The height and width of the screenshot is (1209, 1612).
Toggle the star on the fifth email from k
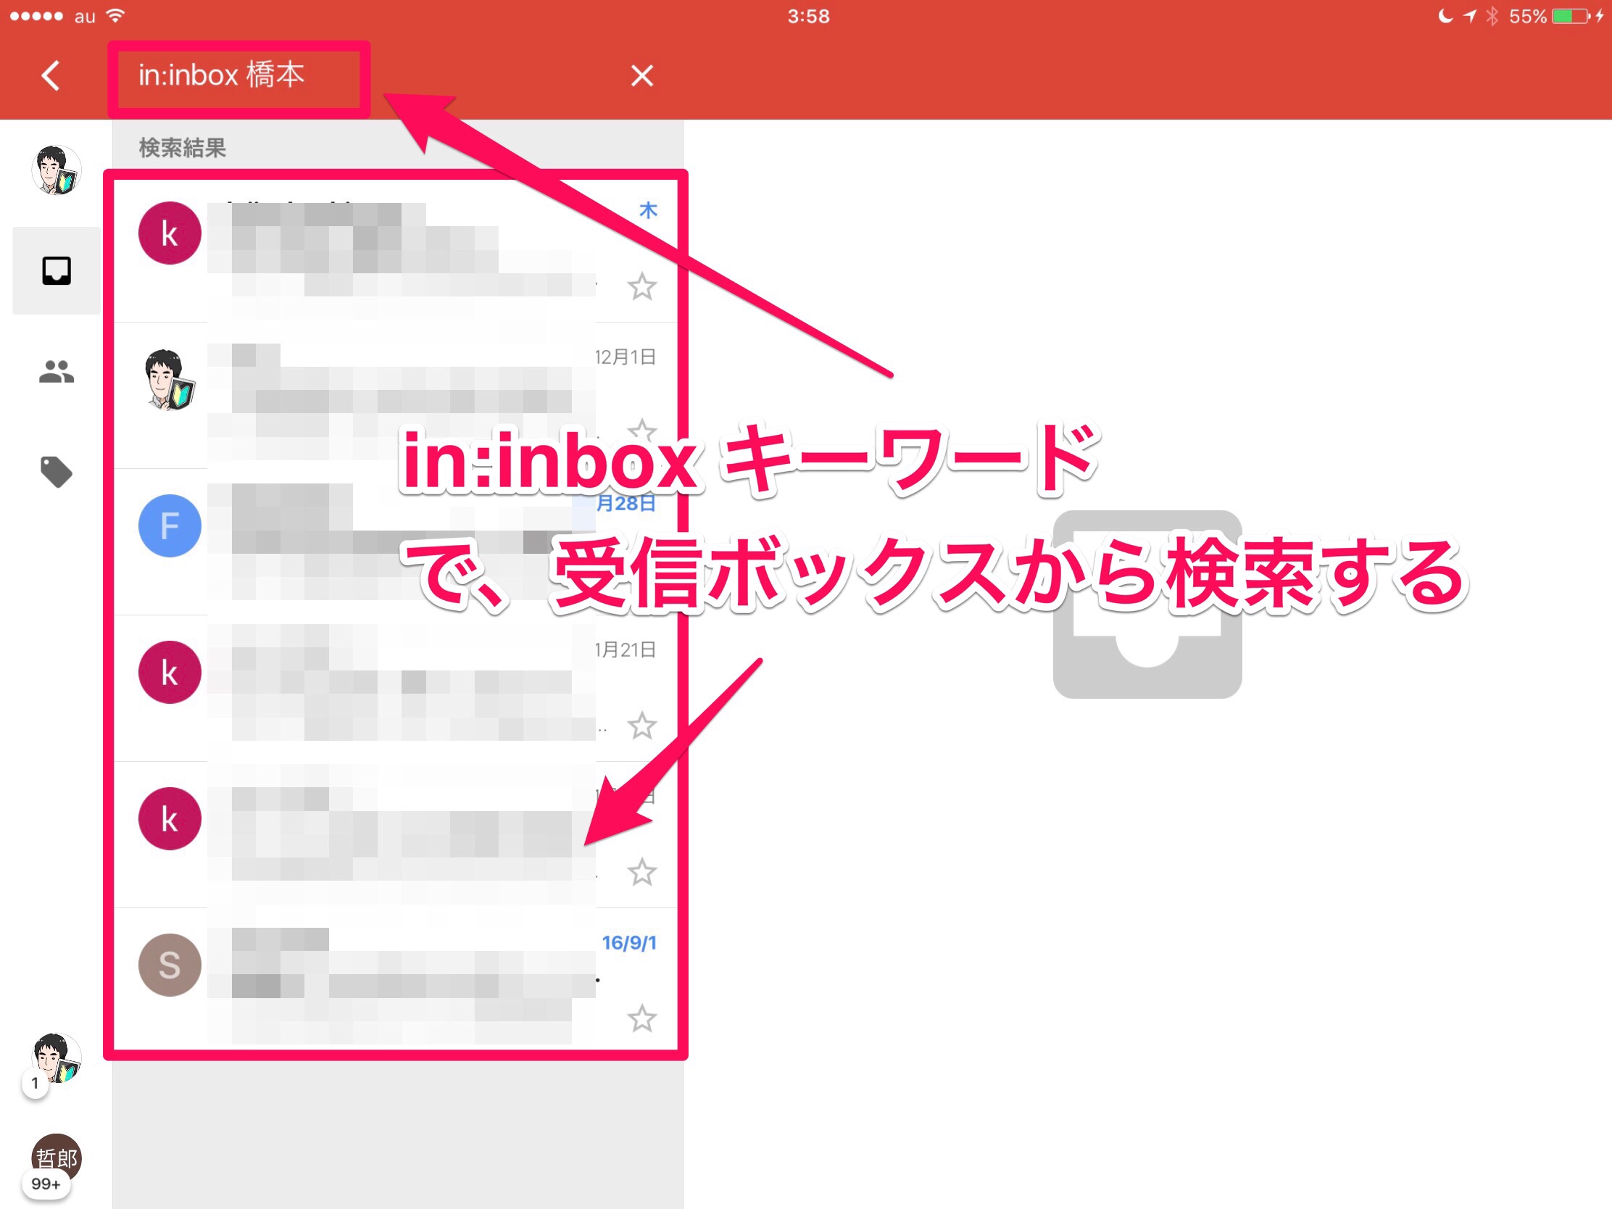(x=641, y=872)
